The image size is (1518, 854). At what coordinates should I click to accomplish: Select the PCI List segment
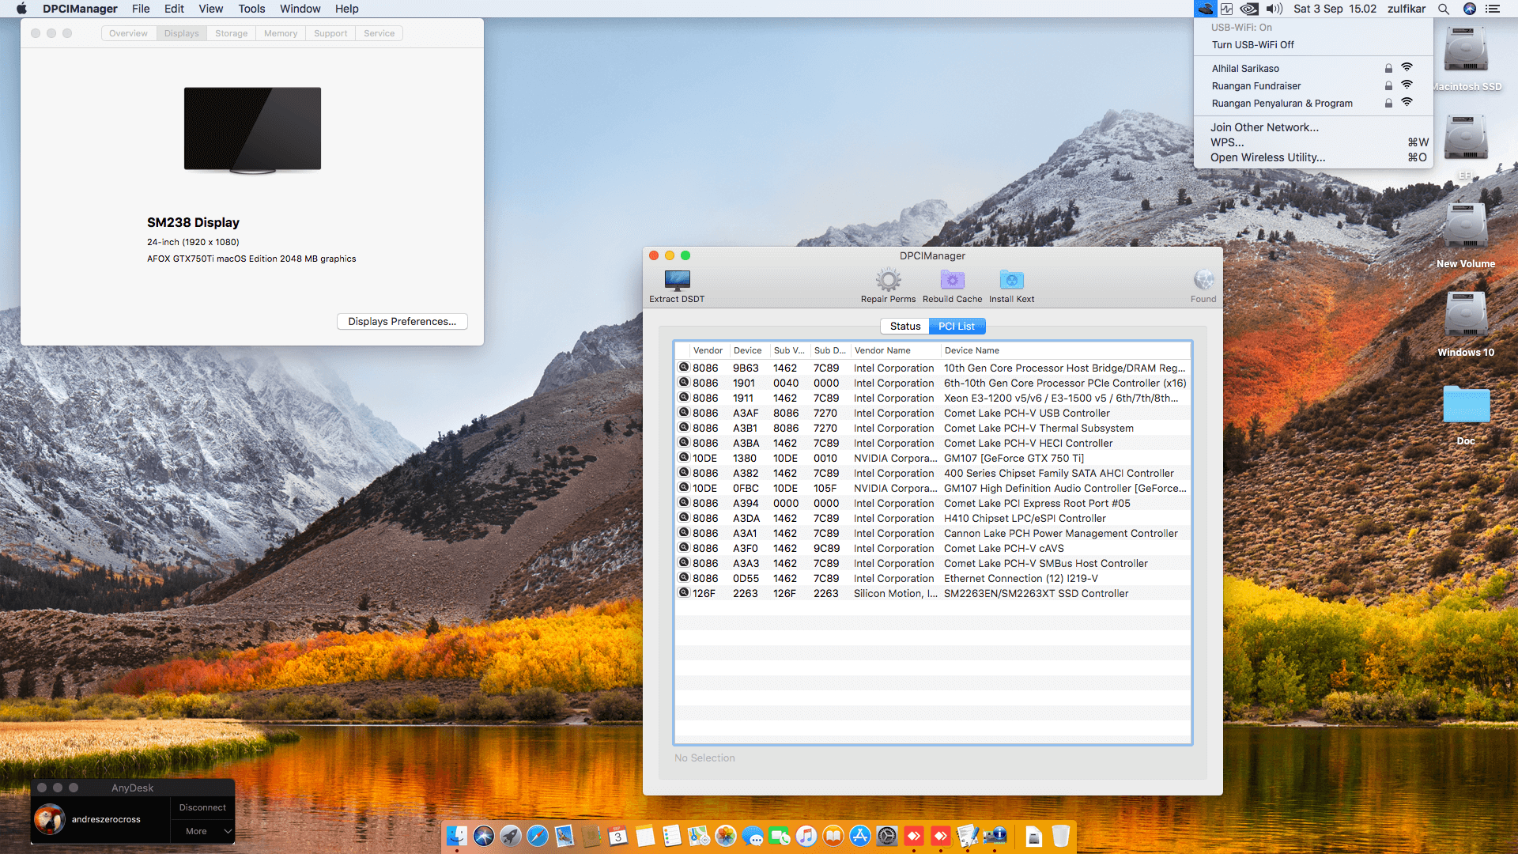tap(957, 326)
